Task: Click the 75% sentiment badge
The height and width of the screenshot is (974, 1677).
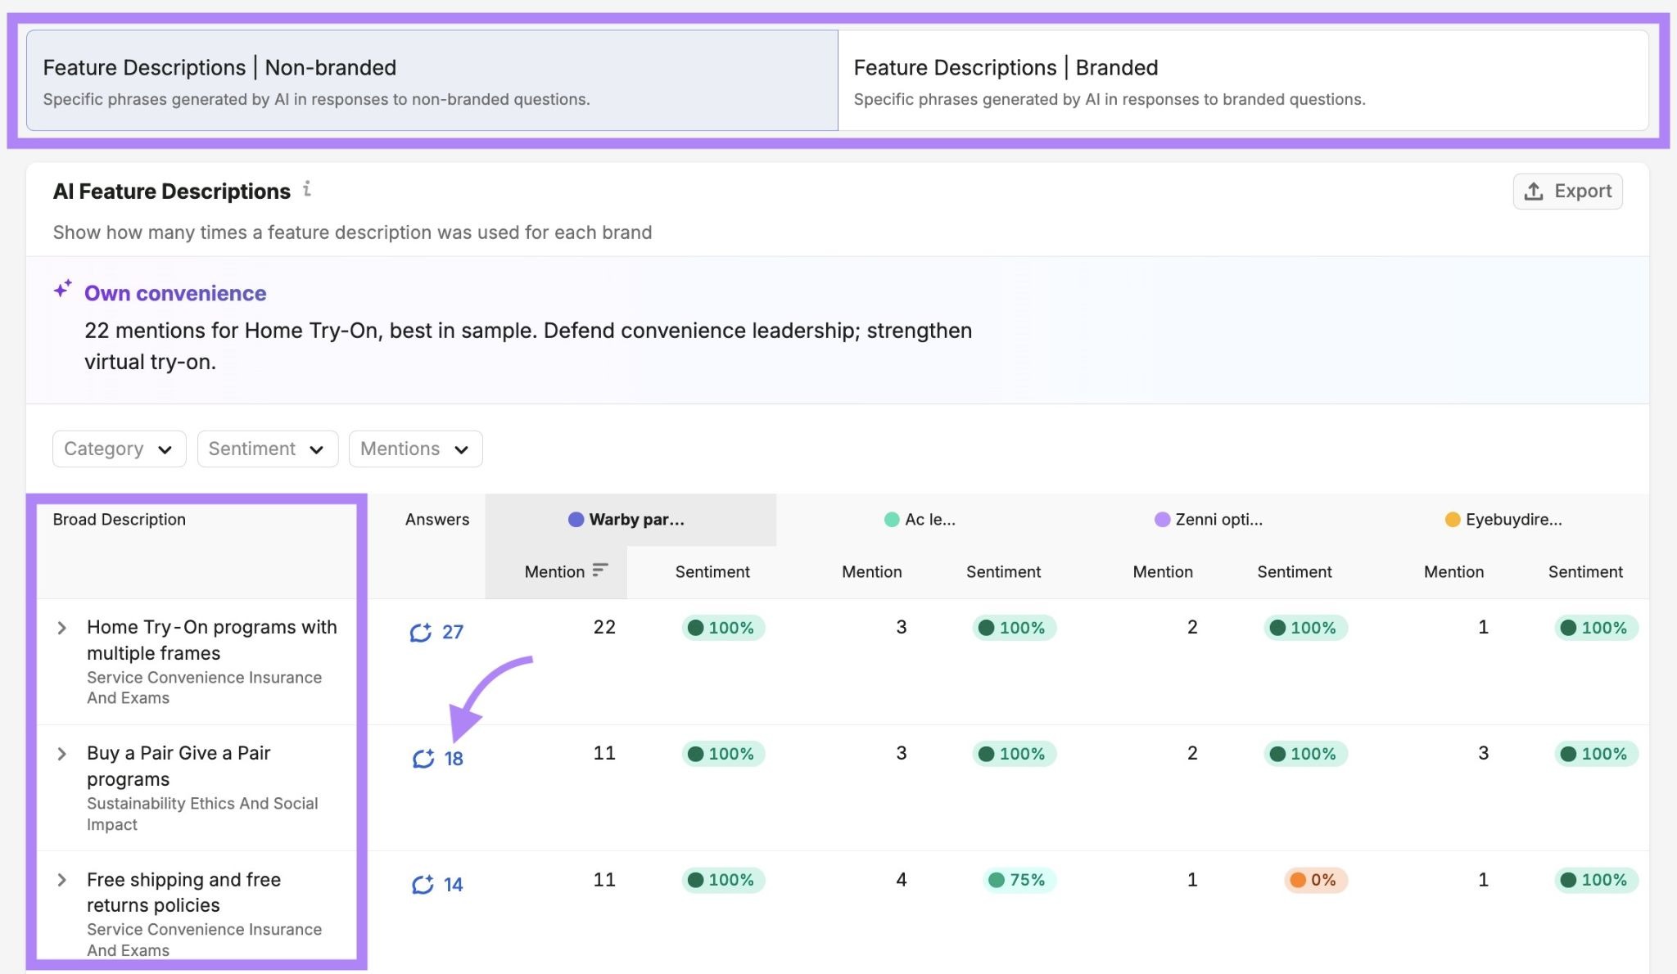Action: point(1019,880)
